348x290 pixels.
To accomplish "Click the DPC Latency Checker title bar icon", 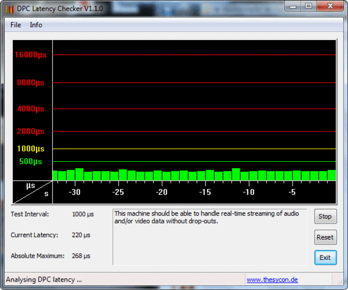I will click(10, 9).
